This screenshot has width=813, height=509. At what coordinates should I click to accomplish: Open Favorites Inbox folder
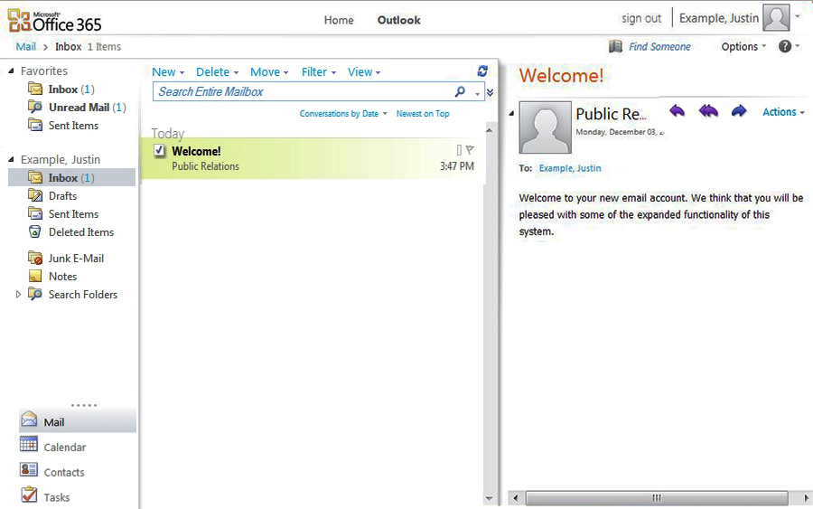61,90
